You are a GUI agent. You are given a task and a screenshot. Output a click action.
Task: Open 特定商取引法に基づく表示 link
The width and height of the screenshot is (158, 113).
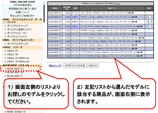(x=22, y=9)
